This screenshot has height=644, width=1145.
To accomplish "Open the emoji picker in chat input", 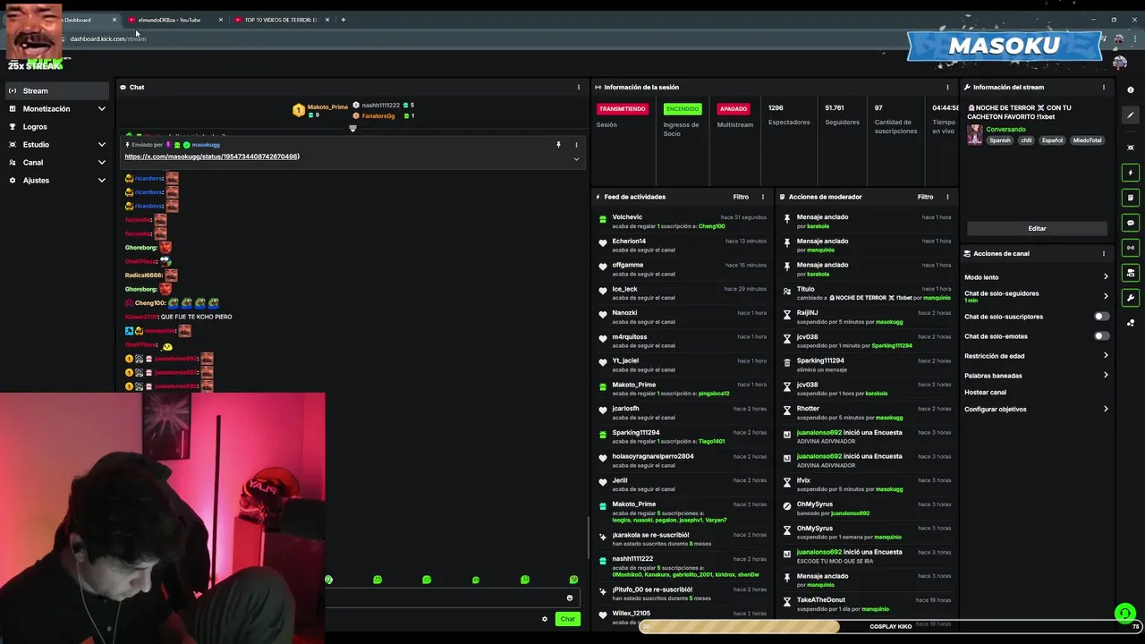I will point(570,597).
